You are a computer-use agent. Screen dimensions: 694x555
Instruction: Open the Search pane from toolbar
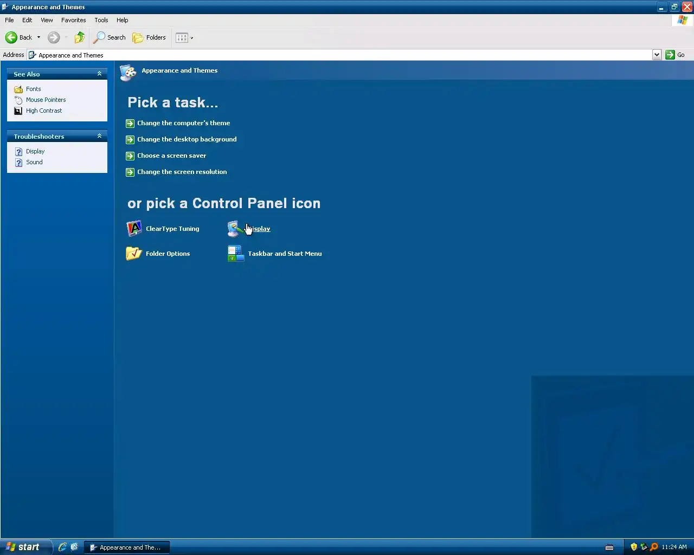110,37
